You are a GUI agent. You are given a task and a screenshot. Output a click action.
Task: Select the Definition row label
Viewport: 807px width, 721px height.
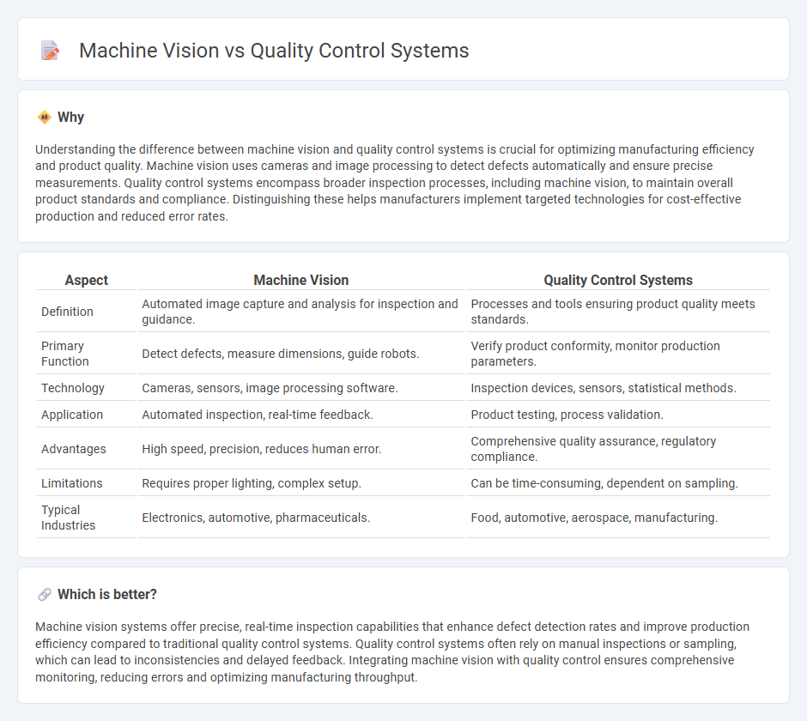[68, 312]
